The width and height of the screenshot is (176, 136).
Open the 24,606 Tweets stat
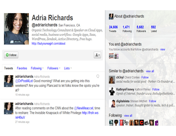[113, 29]
